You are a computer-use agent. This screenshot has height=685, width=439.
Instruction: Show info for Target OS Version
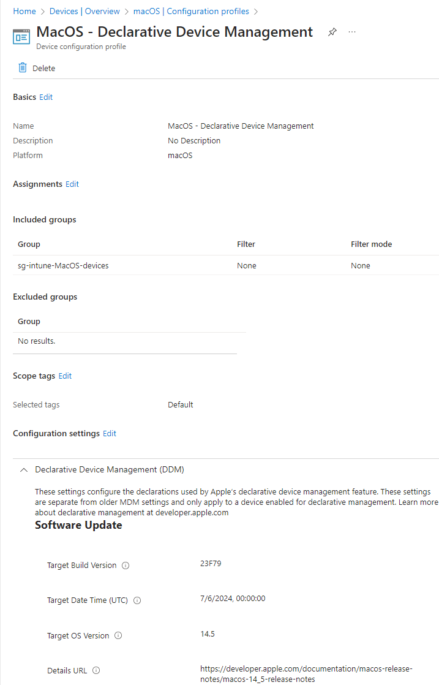[x=118, y=635]
